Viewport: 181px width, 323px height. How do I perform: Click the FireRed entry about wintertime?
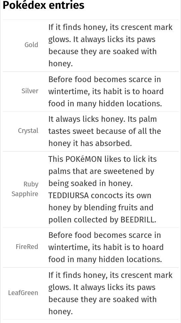[106, 247]
